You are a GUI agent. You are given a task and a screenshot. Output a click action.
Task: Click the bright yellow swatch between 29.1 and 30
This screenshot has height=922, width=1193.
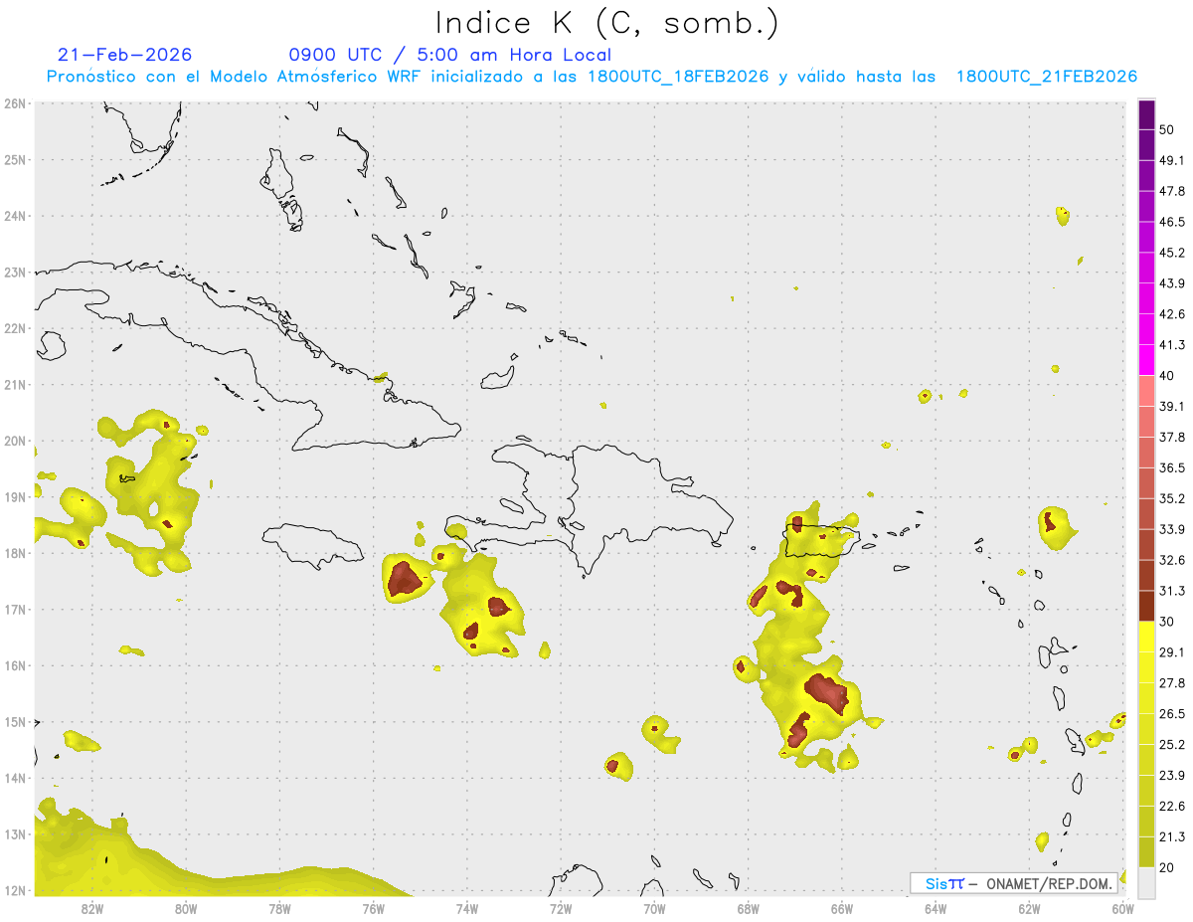(x=1146, y=637)
